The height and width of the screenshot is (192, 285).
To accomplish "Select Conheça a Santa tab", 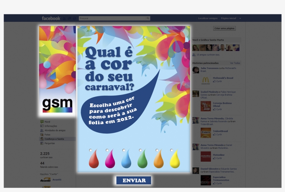I will click(x=54, y=139).
